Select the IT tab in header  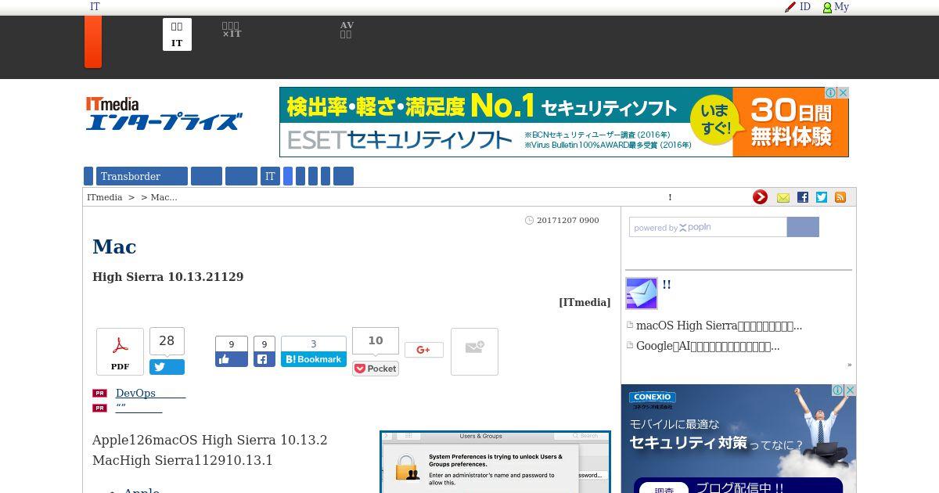[x=177, y=34]
